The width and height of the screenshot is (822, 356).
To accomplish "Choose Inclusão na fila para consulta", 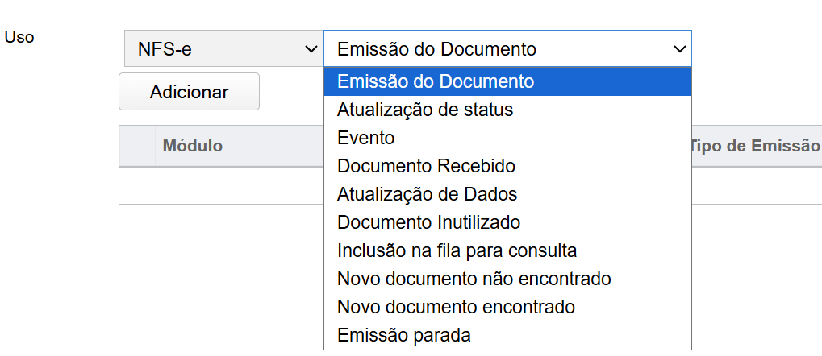I will [457, 250].
